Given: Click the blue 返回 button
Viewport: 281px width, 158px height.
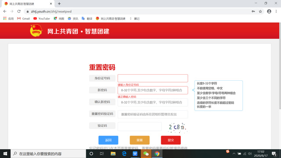Looking at the screenshot, I should pos(108,140).
